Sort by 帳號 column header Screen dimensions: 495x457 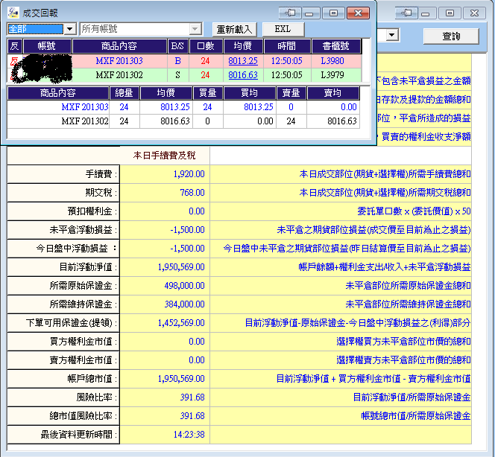pyautogui.click(x=47, y=46)
